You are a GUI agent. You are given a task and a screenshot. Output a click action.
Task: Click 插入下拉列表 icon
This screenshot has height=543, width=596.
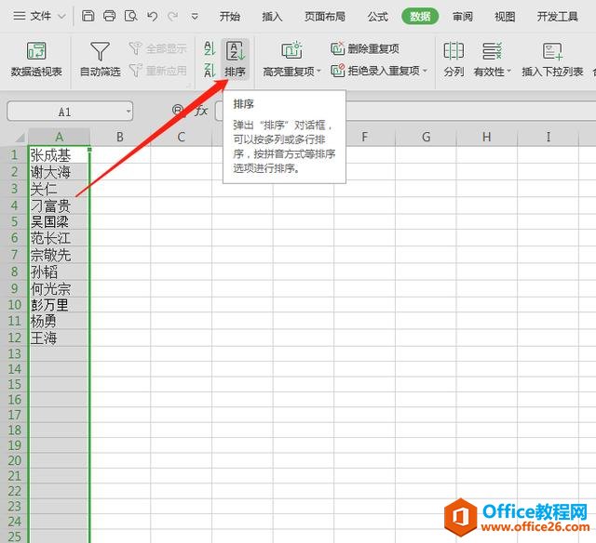pyautogui.click(x=552, y=51)
